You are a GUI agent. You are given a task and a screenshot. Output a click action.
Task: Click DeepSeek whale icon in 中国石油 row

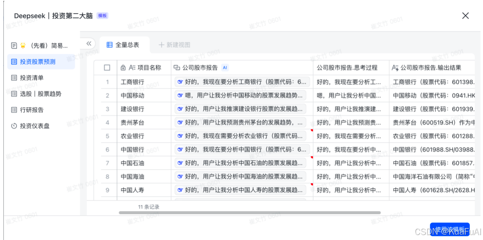(180, 163)
